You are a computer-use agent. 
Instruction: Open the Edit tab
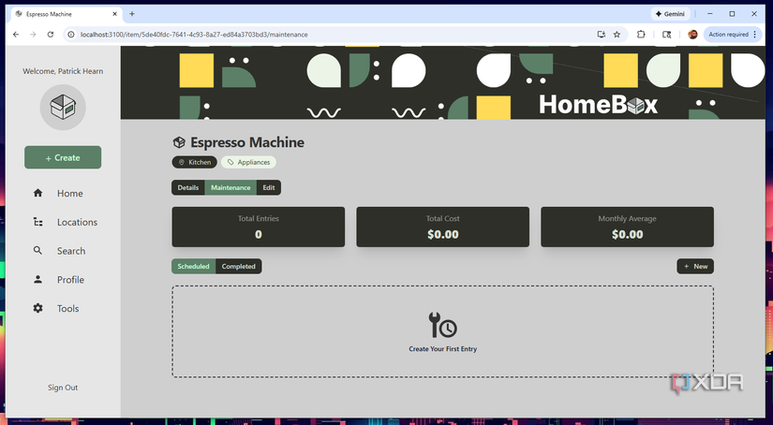coord(269,187)
